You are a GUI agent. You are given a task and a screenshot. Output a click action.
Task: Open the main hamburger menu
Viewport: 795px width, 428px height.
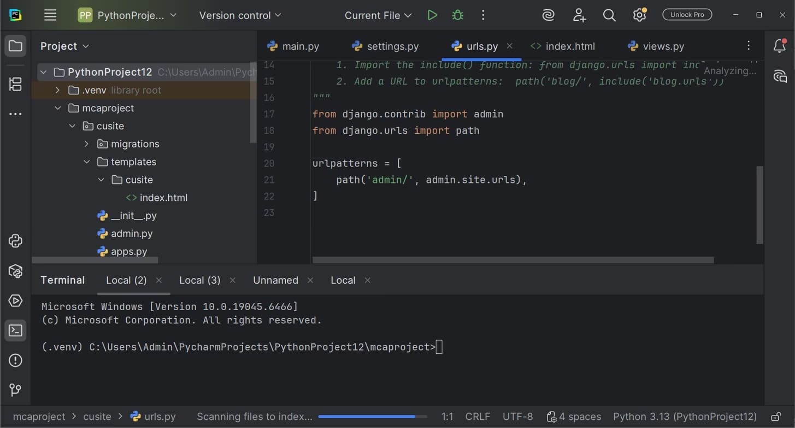pos(50,15)
